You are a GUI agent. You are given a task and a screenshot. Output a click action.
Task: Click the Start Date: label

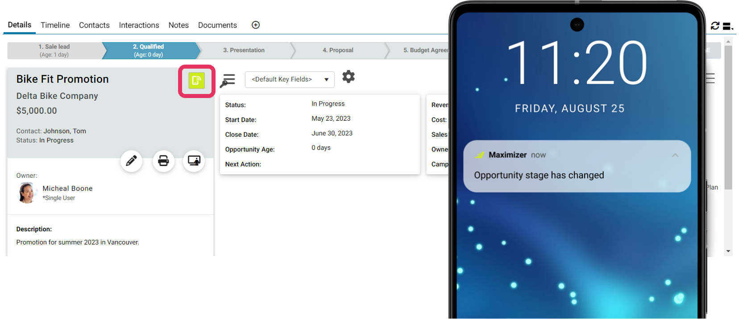coord(241,120)
